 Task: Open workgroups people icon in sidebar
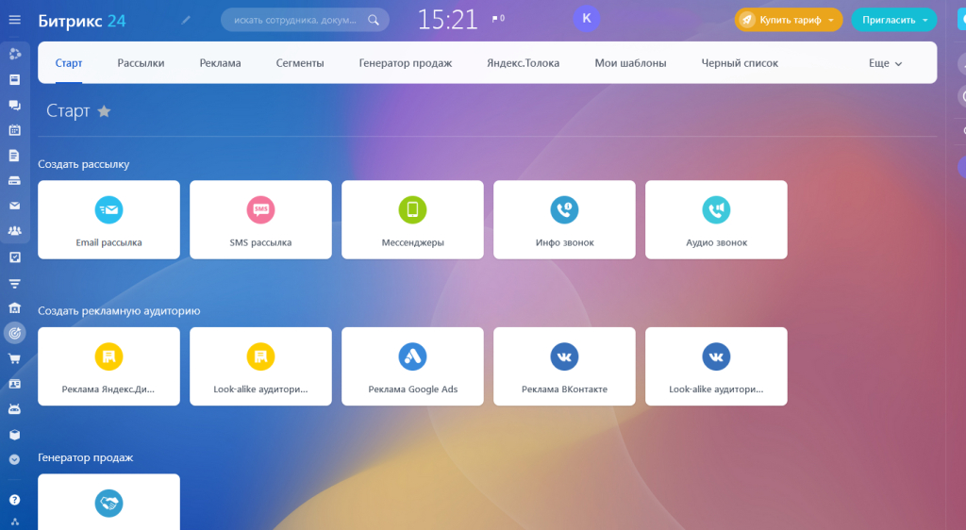click(x=15, y=231)
